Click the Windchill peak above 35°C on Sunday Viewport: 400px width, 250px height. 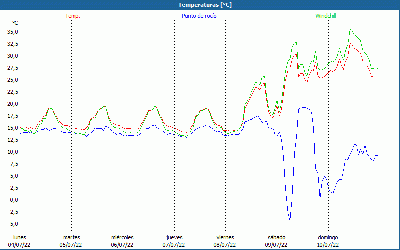pyautogui.click(x=351, y=30)
